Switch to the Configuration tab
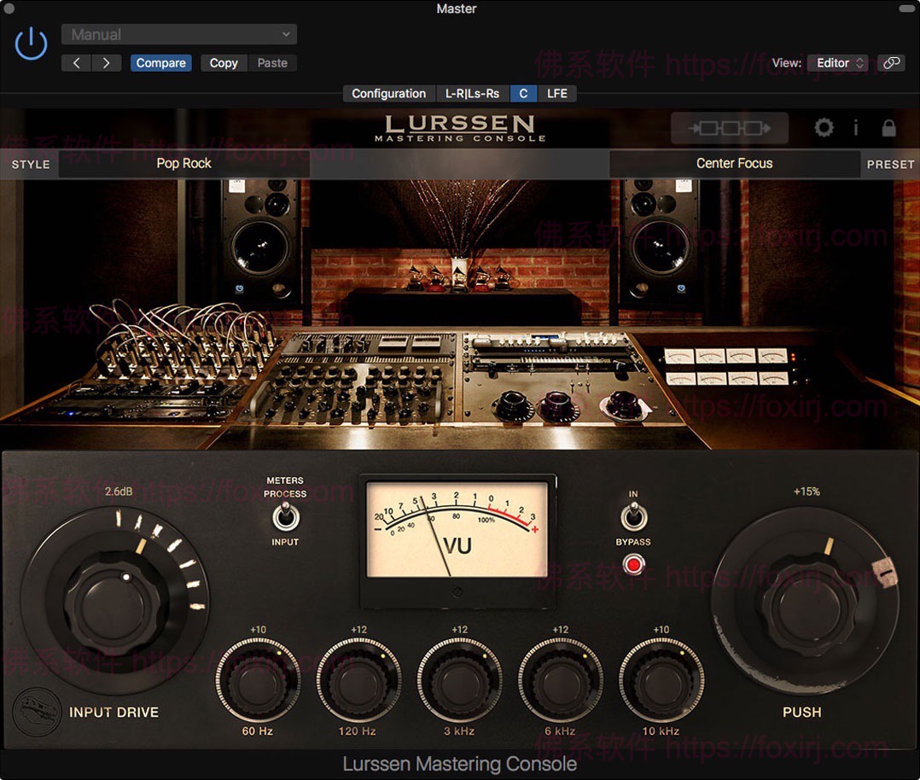Image resolution: width=920 pixels, height=780 pixels. [x=388, y=94]
